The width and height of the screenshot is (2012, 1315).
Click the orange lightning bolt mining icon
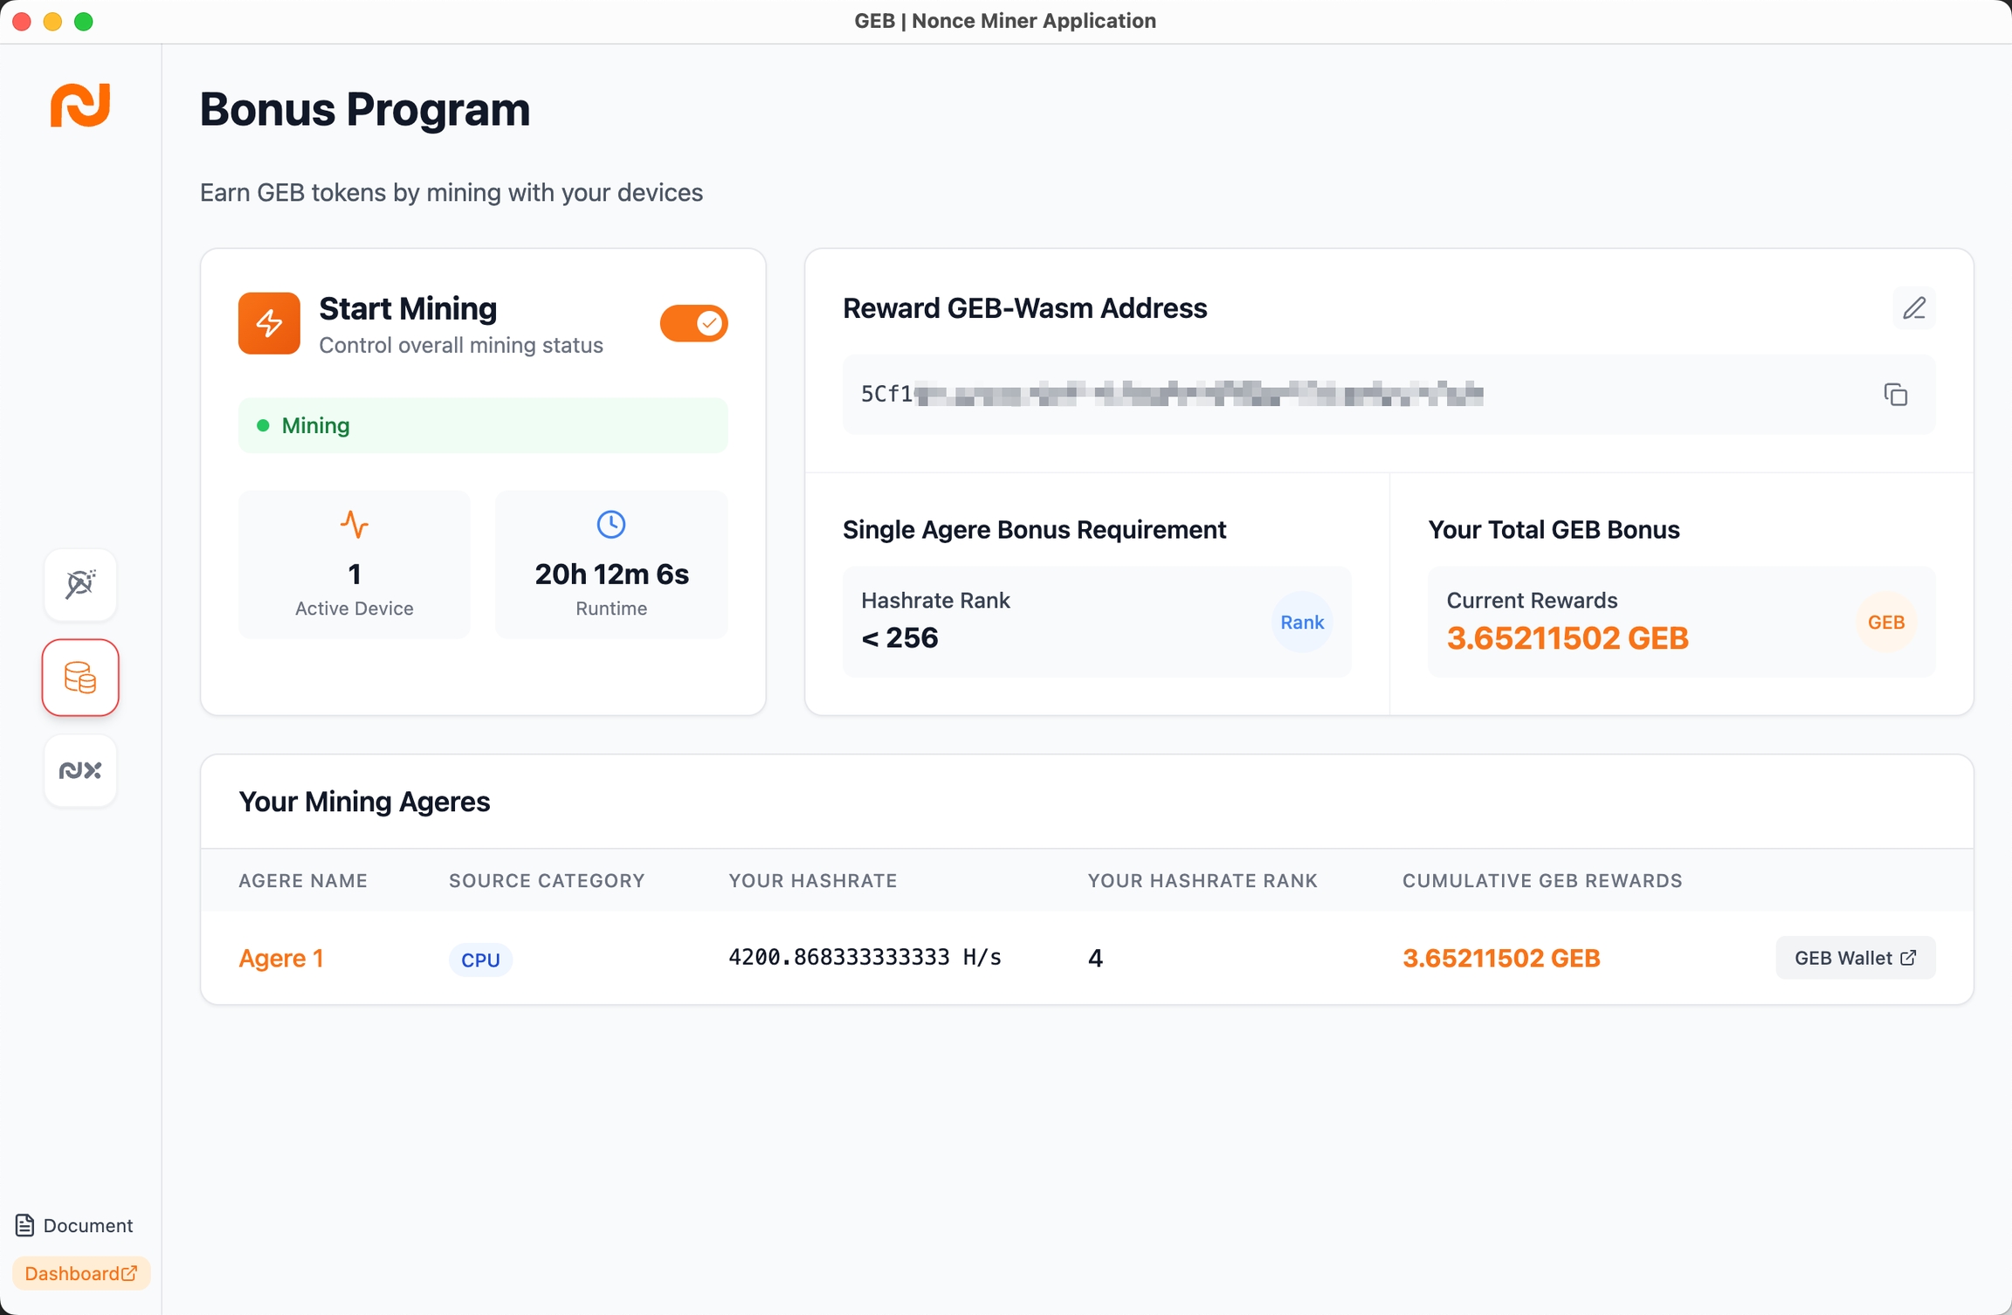[269, 323]
